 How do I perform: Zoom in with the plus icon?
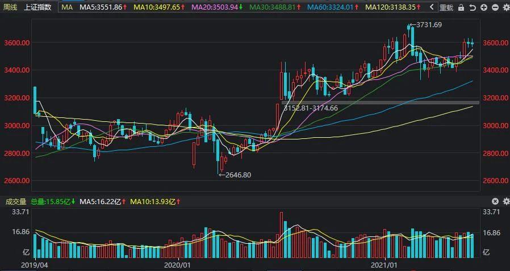[483, 7]
